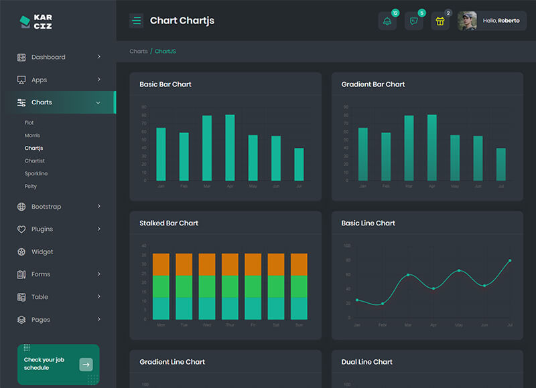
Task: Expand the Forms menu chevron
Action: (98, 274)
